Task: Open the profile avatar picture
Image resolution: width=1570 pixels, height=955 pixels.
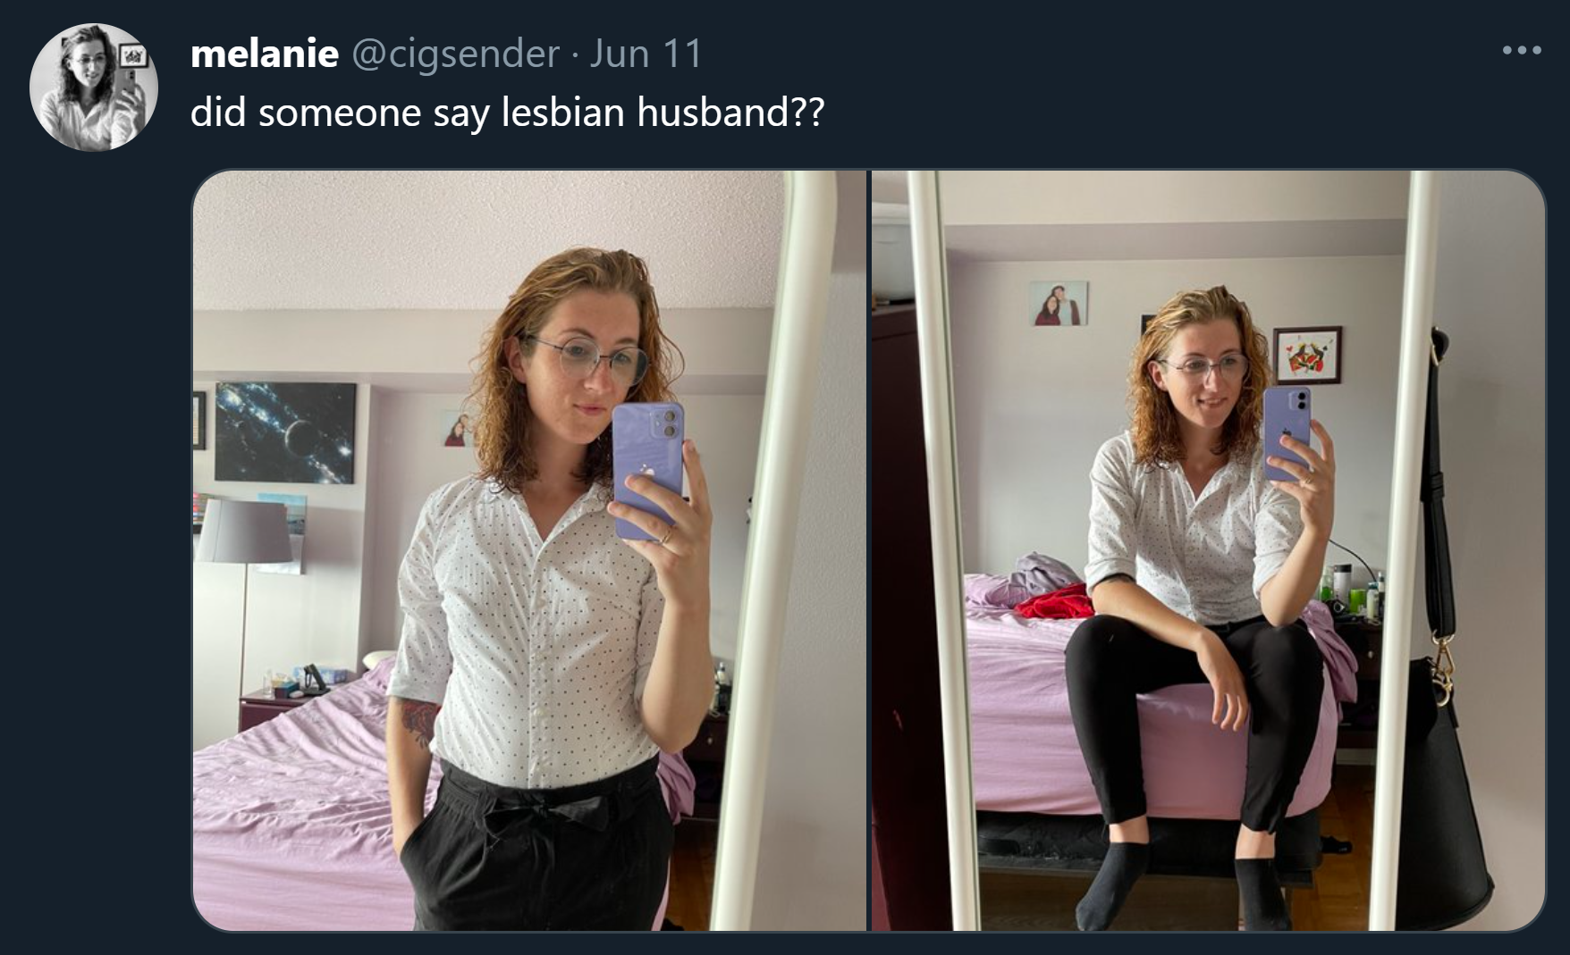Action: 94,87
